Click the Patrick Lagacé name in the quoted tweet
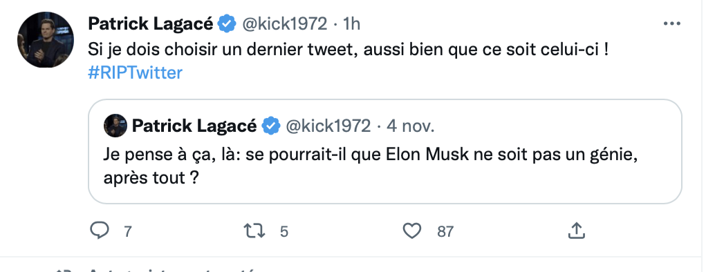 [x=194, y=126]
